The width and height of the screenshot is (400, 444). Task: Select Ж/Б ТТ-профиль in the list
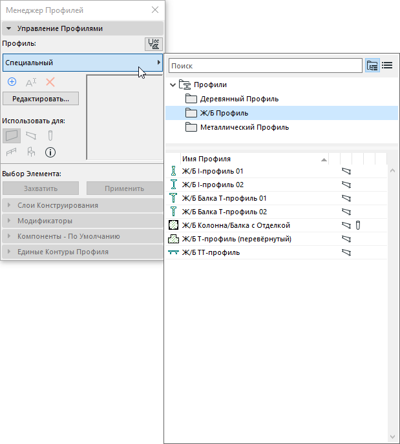coord(277,252)
